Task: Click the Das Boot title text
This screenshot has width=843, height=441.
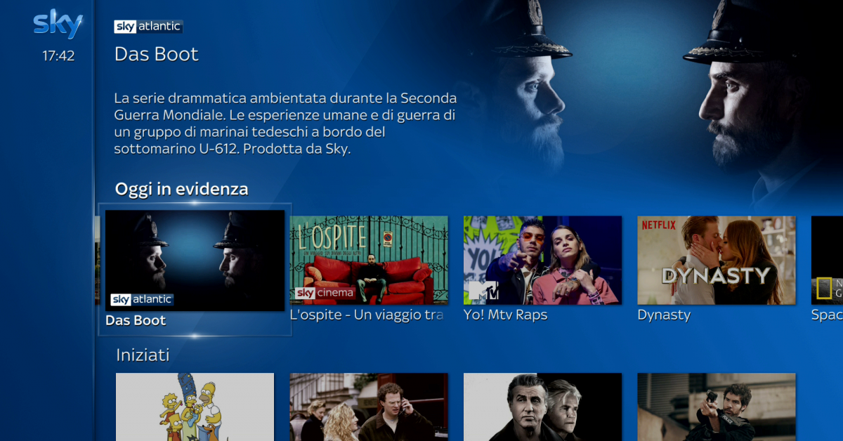Action: [x=157, y=54]
